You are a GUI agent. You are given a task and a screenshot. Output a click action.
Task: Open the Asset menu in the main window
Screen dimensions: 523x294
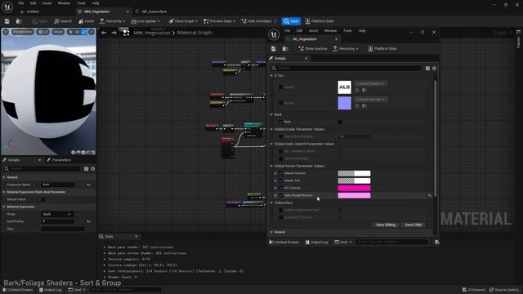[x=47, y=3]
